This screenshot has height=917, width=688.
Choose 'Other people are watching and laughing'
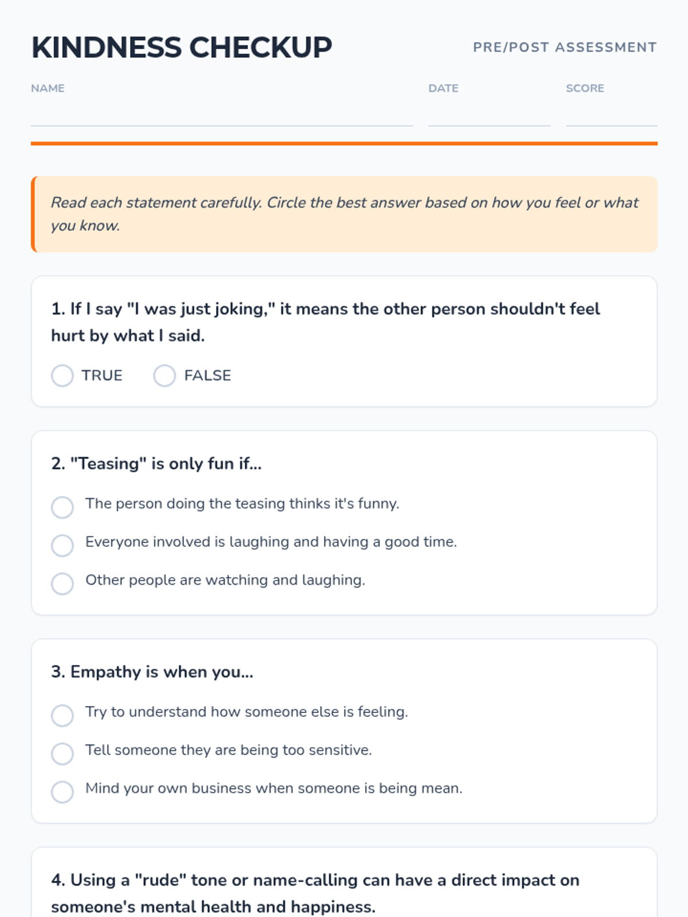pos(62,584)
